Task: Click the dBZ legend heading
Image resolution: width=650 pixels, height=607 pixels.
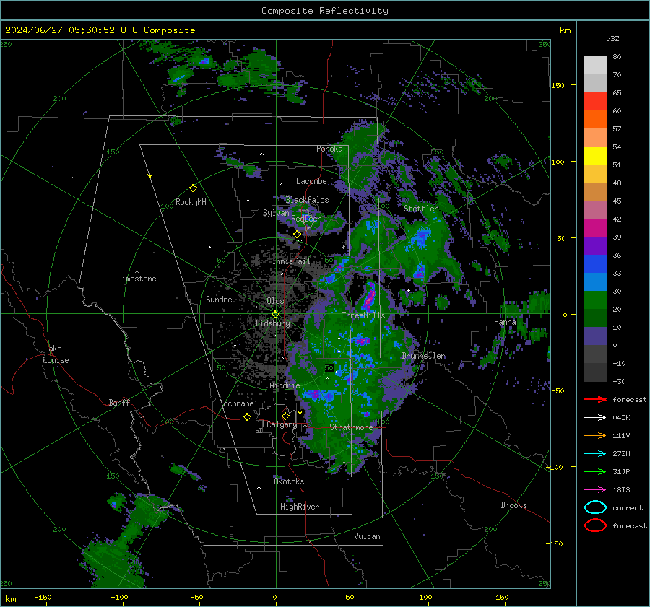Action: coord(612,38)
